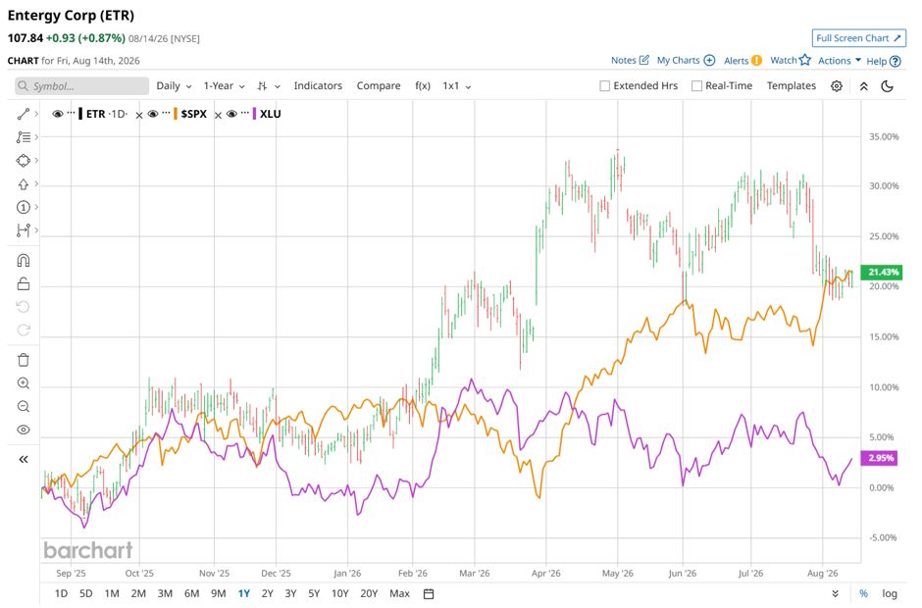Click the undo arrow icon

pos(23,307)
